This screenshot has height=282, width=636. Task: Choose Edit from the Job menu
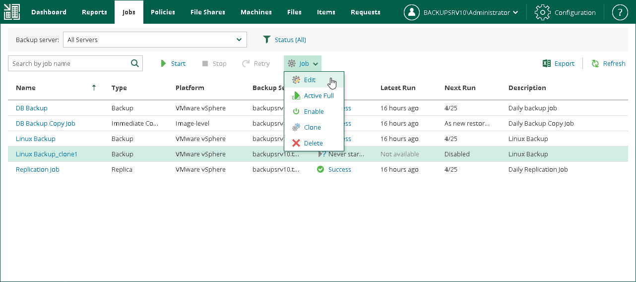tap(314, 80)
